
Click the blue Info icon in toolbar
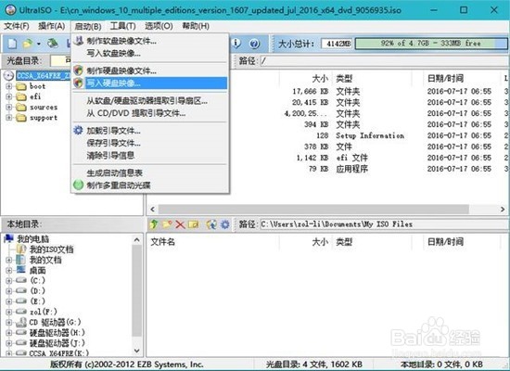point(236,44)
